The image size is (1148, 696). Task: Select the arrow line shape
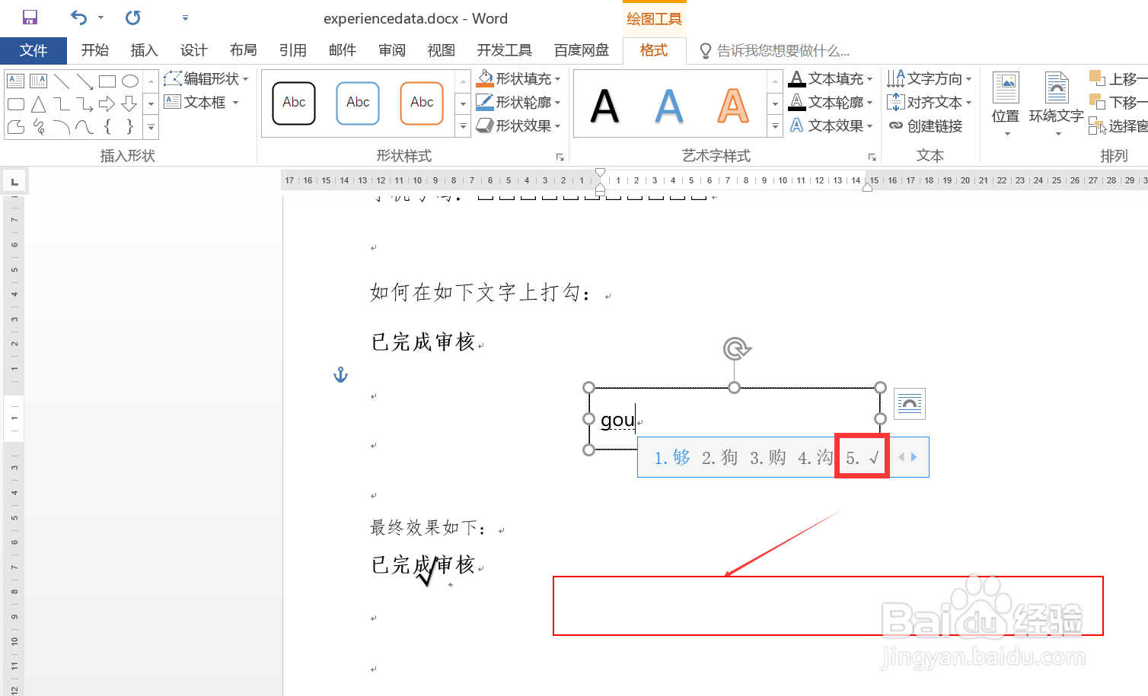[x=85, y=81]
